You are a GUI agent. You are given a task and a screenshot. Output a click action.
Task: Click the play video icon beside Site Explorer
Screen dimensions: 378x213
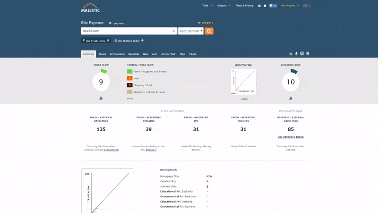(110, 23)
